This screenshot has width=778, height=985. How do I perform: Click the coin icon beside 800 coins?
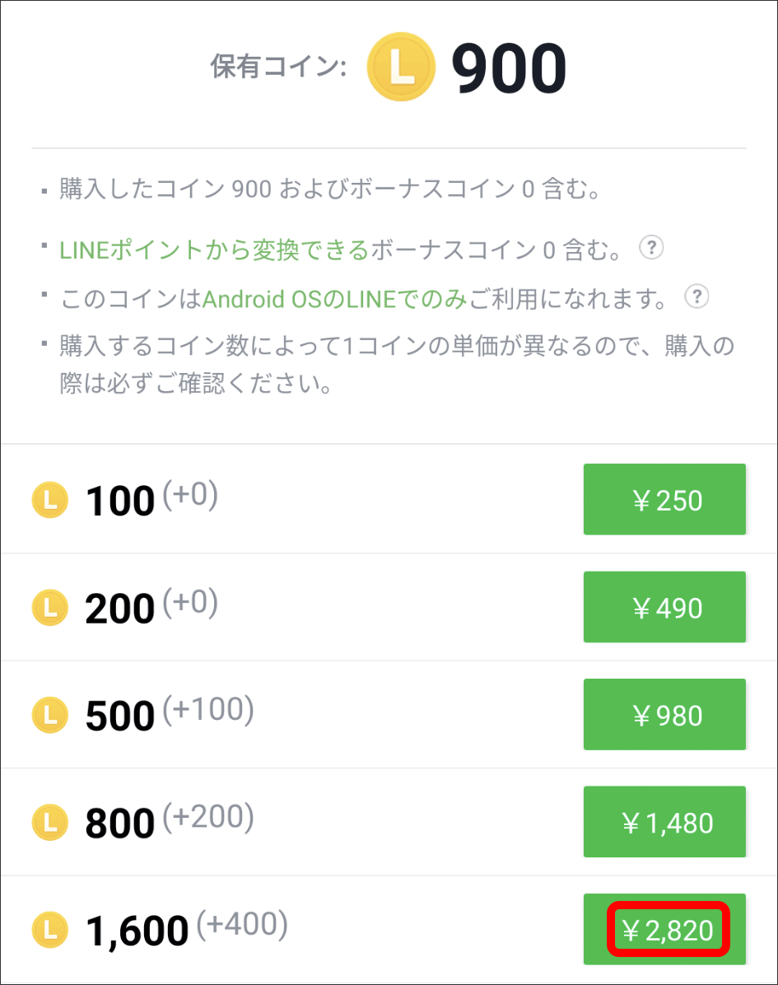[x=49, y=822]
